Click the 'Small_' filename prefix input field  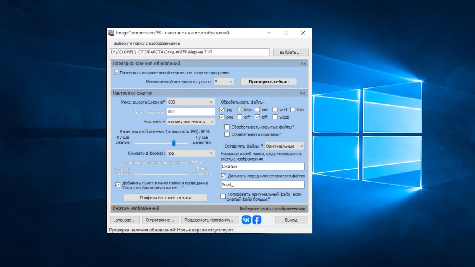(x=262, y=185)
